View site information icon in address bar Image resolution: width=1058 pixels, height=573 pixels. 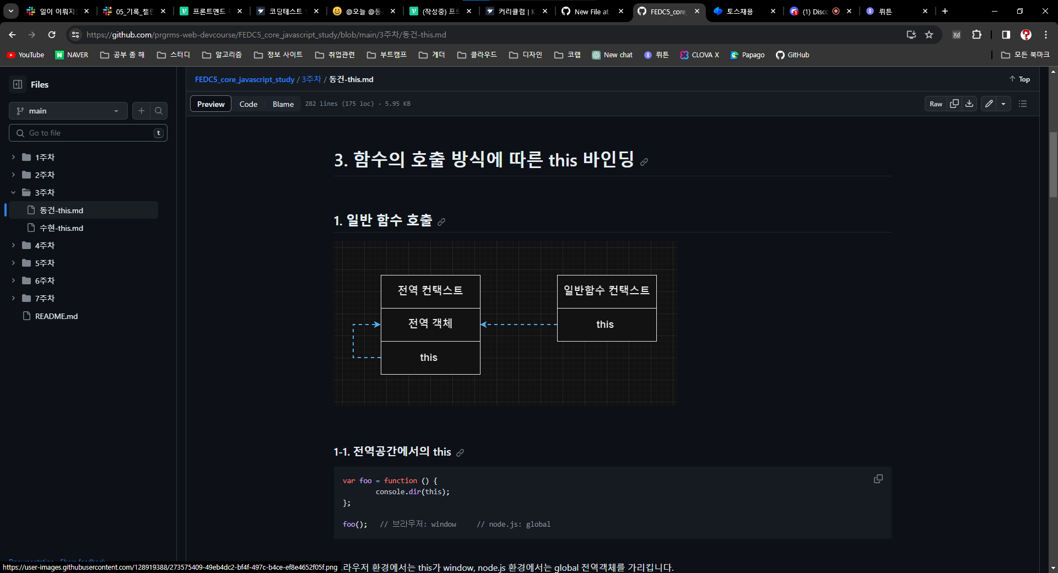[76, 35]
